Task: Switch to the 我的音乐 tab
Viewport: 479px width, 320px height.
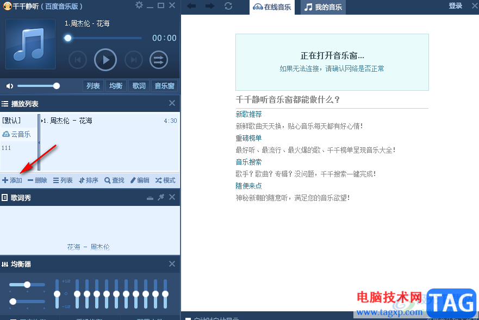Action: point(324,7)
